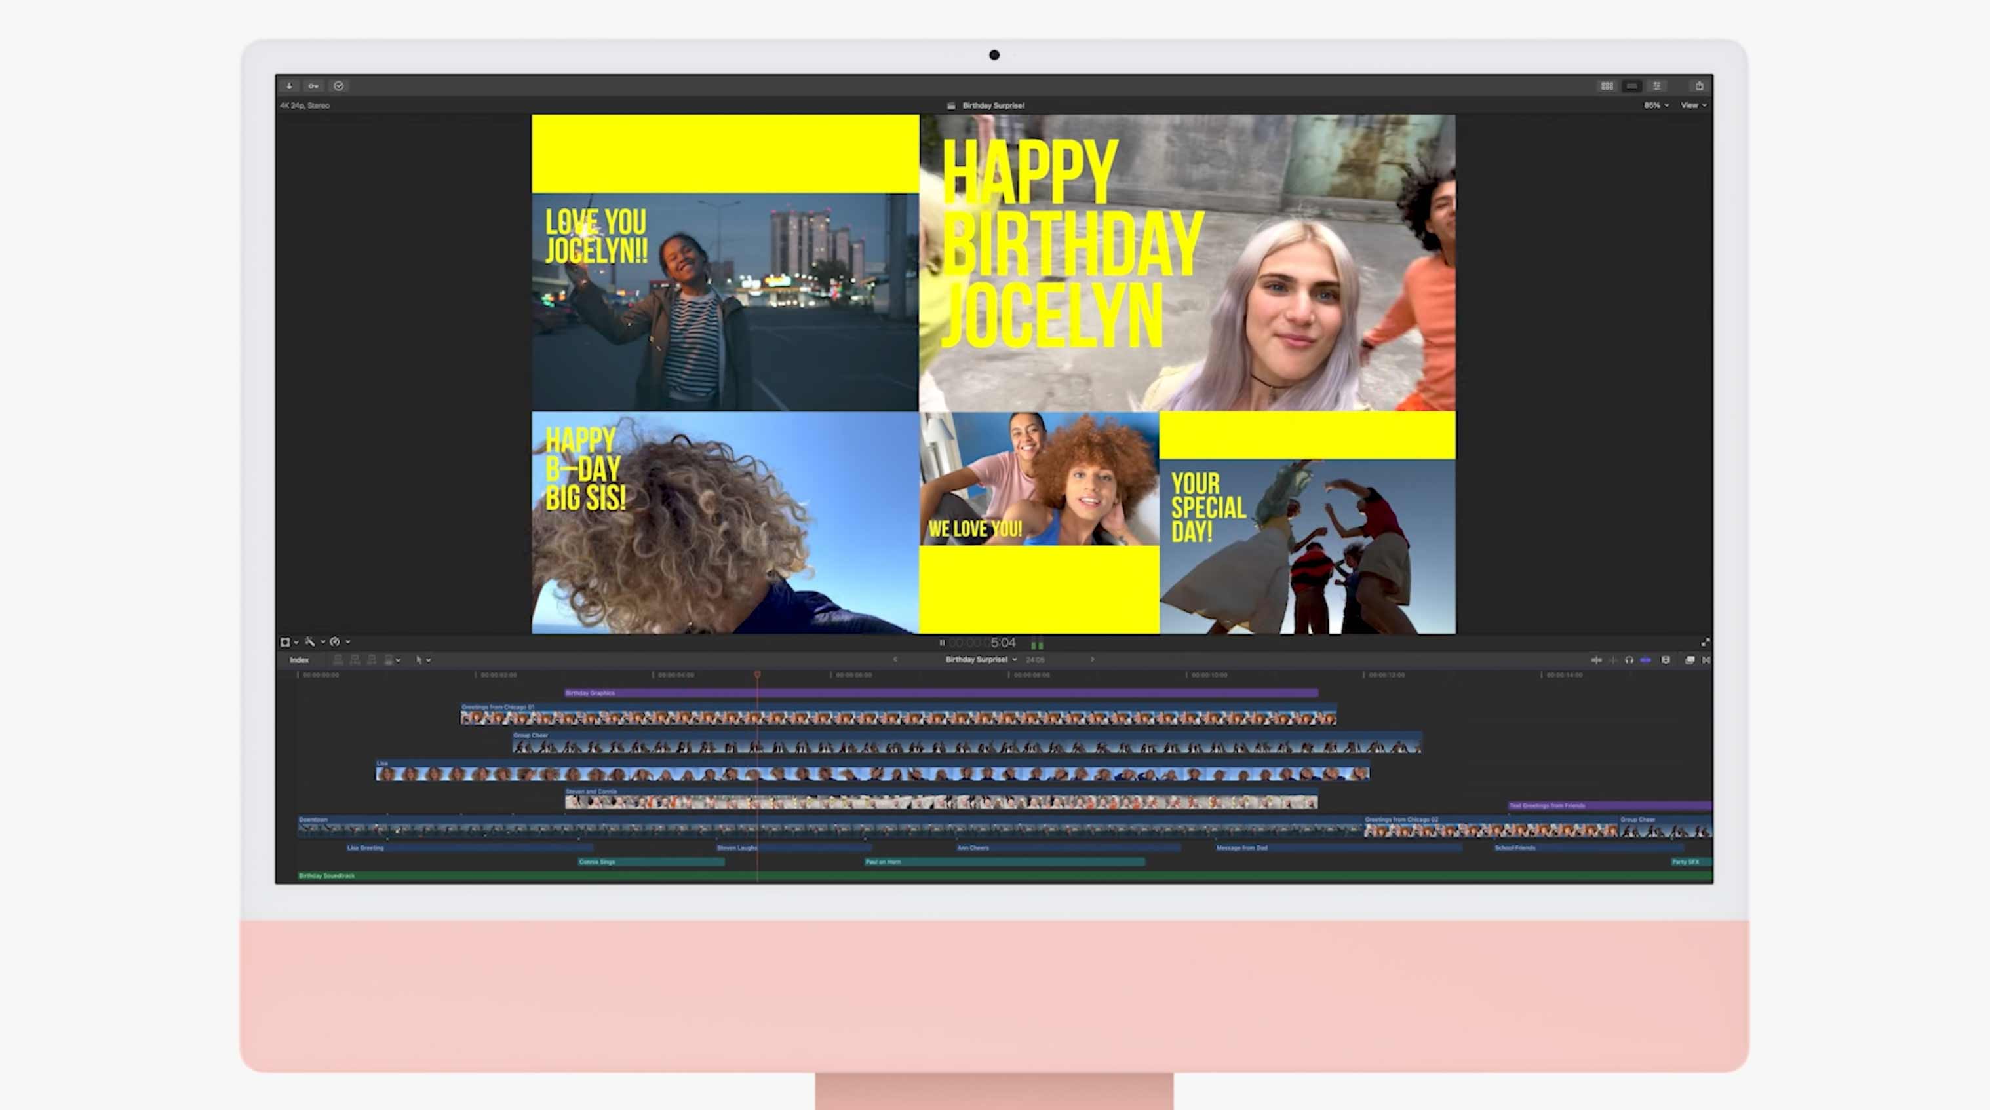This screenshot has height=1110, width=1990.
Task: Show the Inspector sliders icon
Action: (1656, 86)
